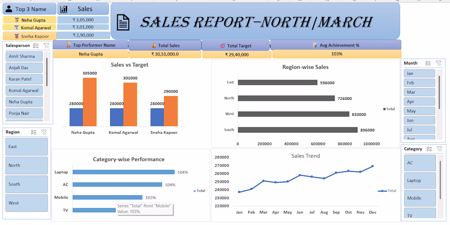
Task: Click chart icon in Avg Achievement % header
Action: (315, 45)
